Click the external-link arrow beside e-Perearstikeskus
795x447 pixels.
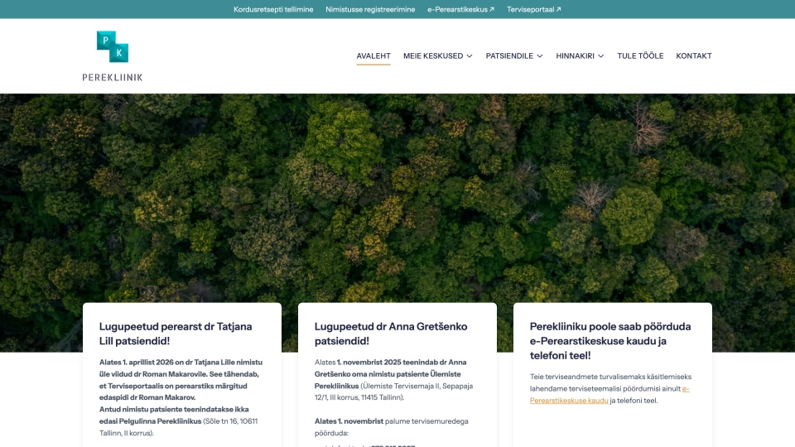[492, 9]
